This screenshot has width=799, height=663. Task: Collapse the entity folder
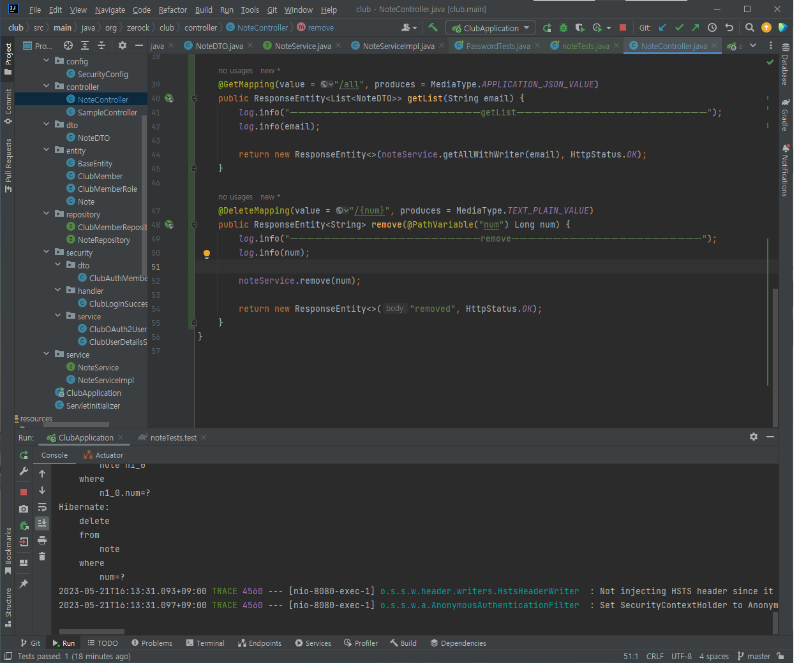[x=46, y=150]
